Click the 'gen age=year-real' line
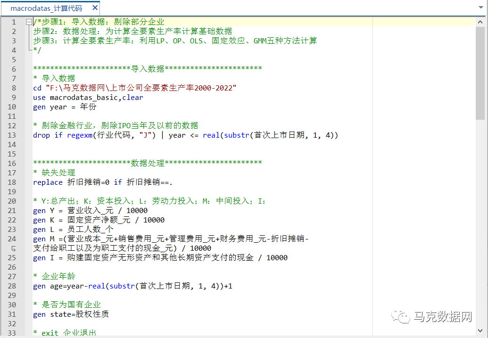 point(132,286)
